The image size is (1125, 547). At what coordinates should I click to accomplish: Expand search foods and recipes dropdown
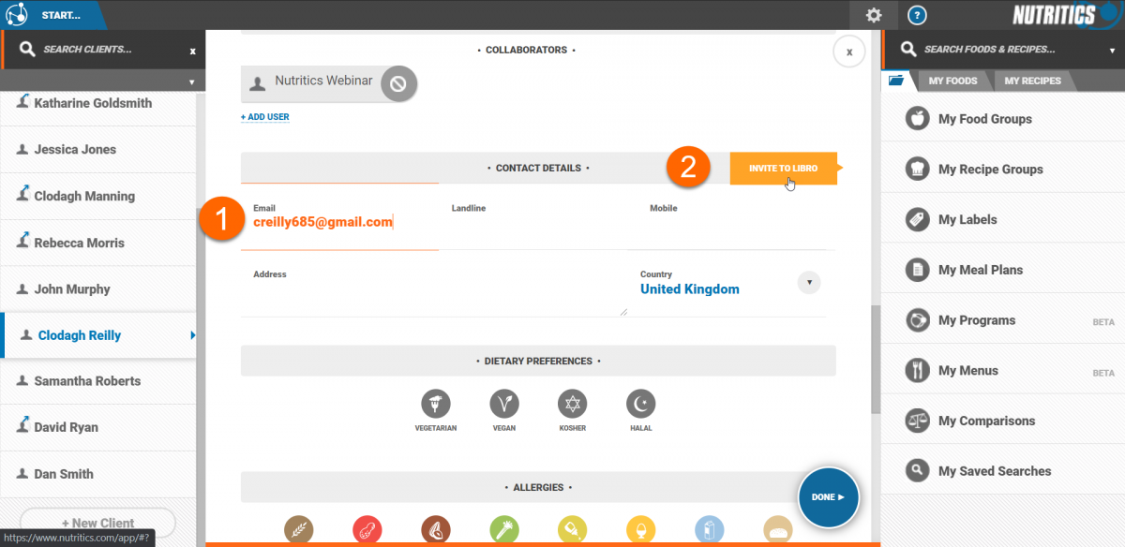pos(1112,51)
